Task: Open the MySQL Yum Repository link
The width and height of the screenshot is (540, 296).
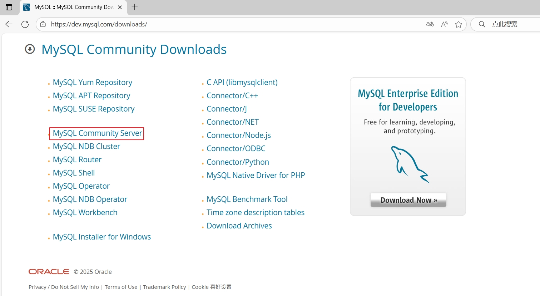Action: point(93,83)
